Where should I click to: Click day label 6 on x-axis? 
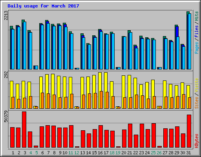42,153
